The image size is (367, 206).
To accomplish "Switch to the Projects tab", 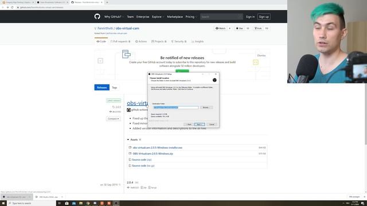I will click(159, 41).
